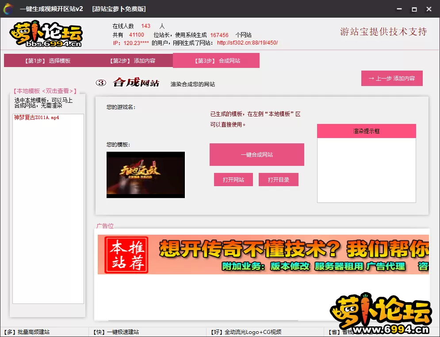Click the 萝卜论坛 bbs.6994.cn logo
This screenshot has height=337, width=440.
[x=46, y=34]
